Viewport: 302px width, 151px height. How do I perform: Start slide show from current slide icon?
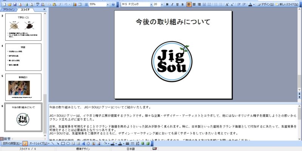[9, 139]
